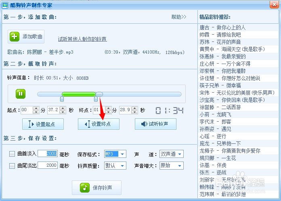Pause playback with the green pause button
The height and width of the screenshot is (201, 281).
21,94
